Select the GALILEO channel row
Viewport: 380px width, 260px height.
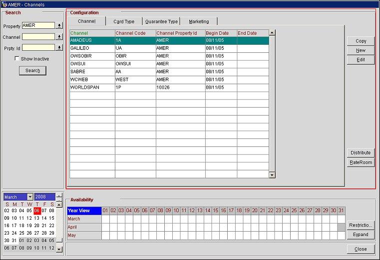[x=92, y=48]
